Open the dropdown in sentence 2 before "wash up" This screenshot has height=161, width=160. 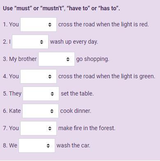[x=30, y=42]
